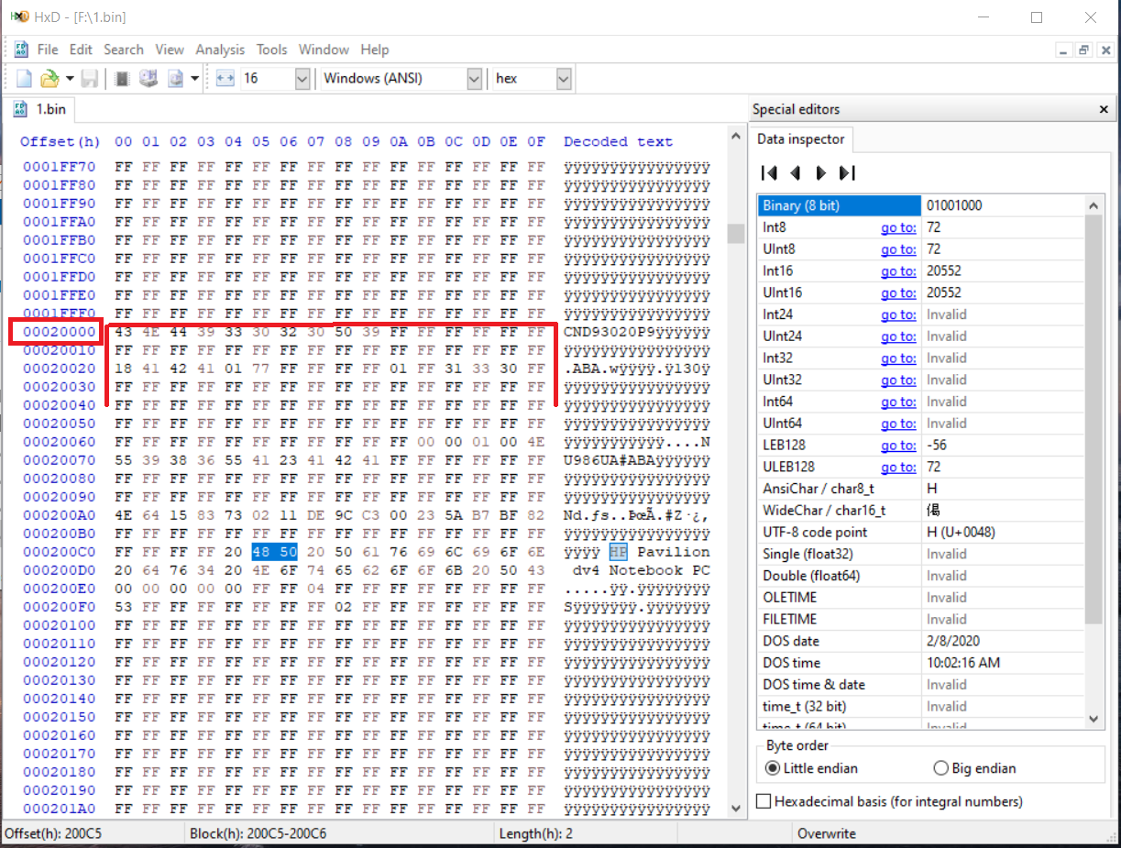Click the Open RAM chip icon

click(122, 79)
